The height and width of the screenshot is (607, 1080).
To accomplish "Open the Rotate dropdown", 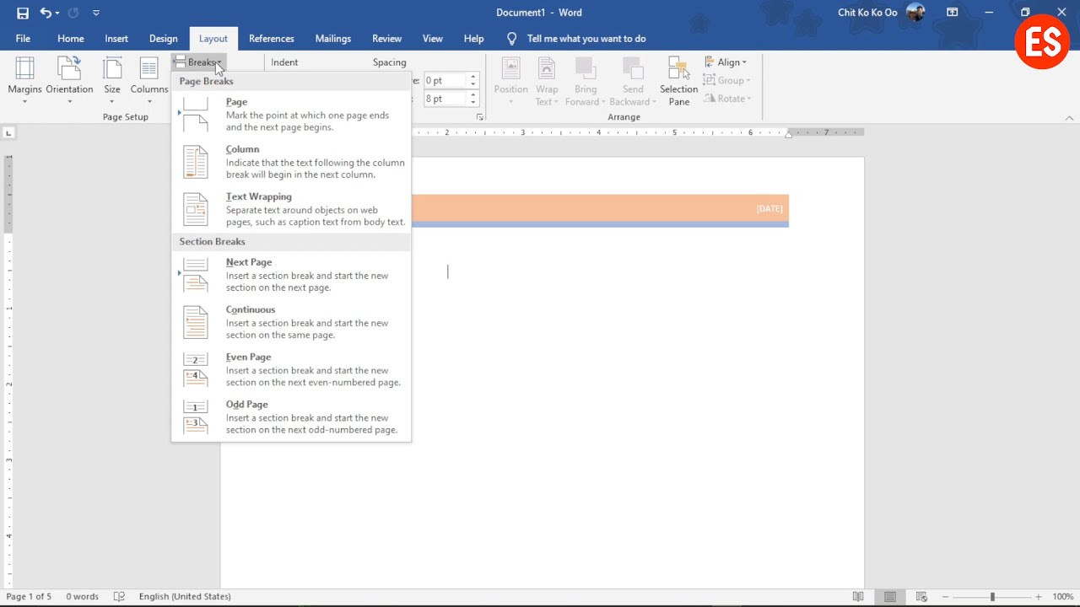I will (x=727, y=99).
